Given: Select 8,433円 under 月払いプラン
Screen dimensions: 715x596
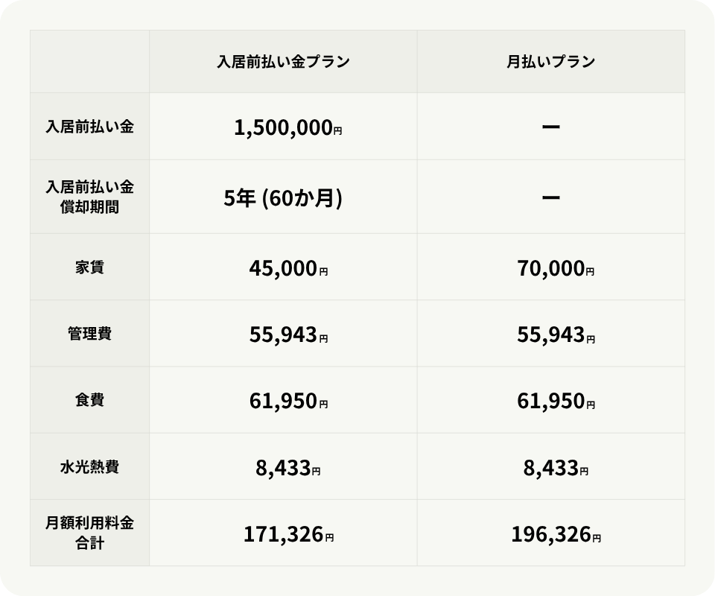Looking at the screenshot, I should (556, 468).
